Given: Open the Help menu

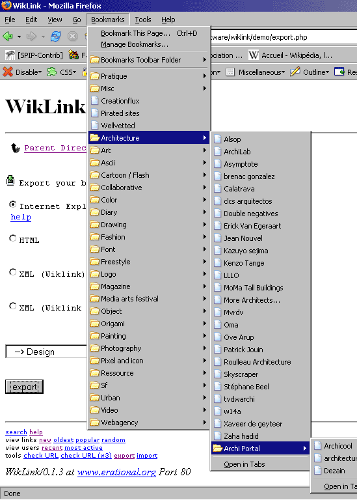Looking at the screenshot, I should coord(168,20).
